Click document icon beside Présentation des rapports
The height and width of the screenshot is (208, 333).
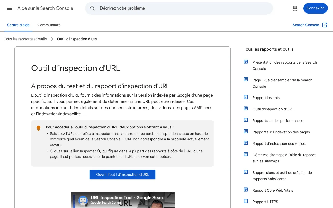pyautogui.click(x=246, y=62)
